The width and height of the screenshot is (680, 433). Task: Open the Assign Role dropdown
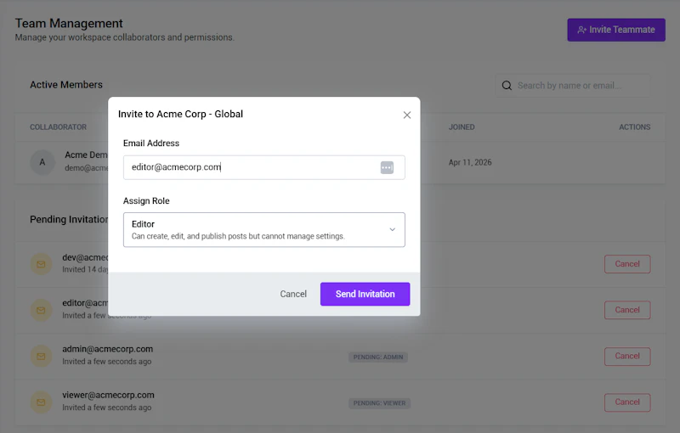[264, 229]
